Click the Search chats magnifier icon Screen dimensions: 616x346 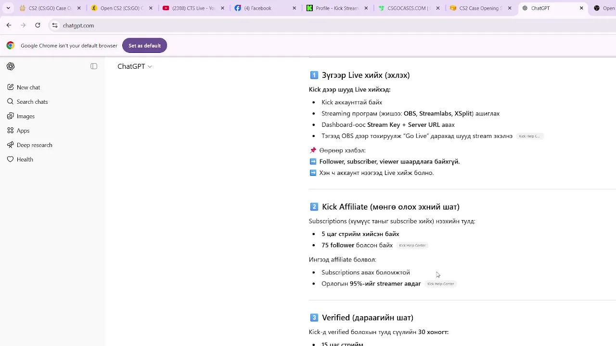point(10,102)
